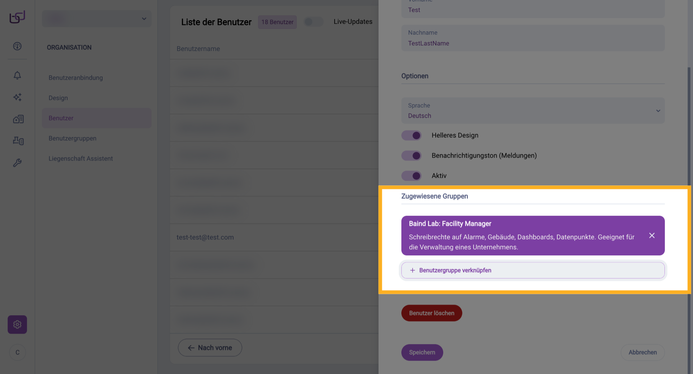Open the dashboard icon in the sidebar
The height and width of the screenshot is (374, 693).
17,46
